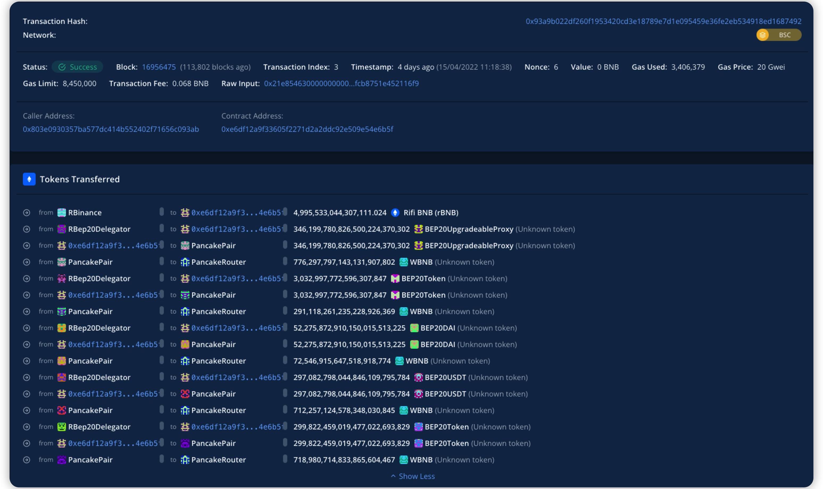Copy PancakeRouter address in 776,297,797 WBNB row
This screenshot has height=489, width=823.
coord(285,261)
